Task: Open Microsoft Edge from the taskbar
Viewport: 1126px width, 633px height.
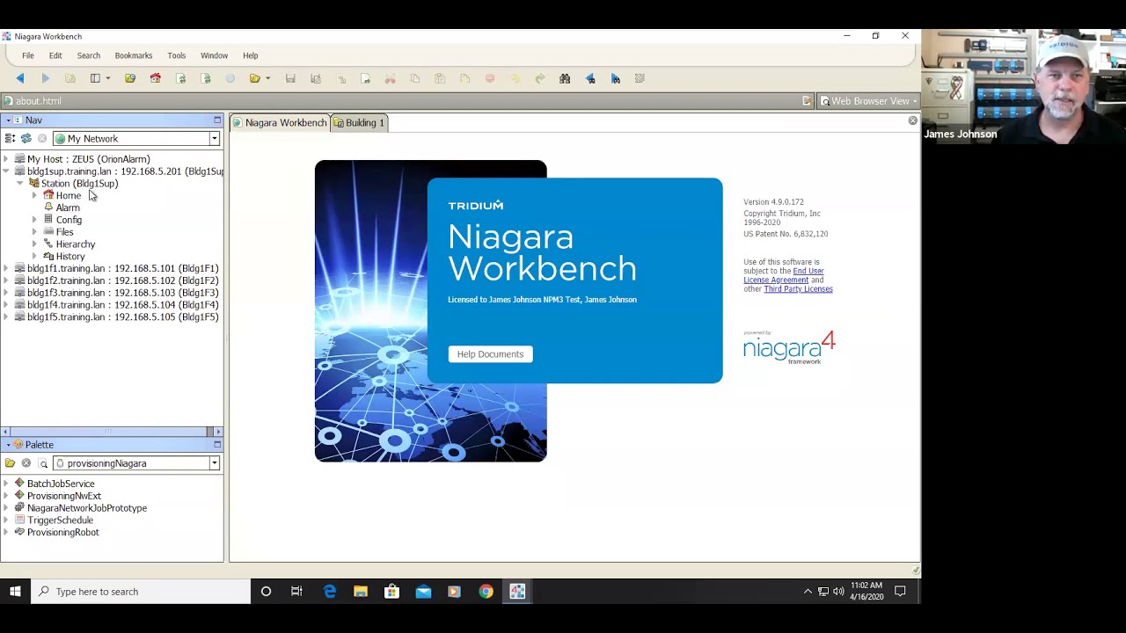Action: coord(330,592)
